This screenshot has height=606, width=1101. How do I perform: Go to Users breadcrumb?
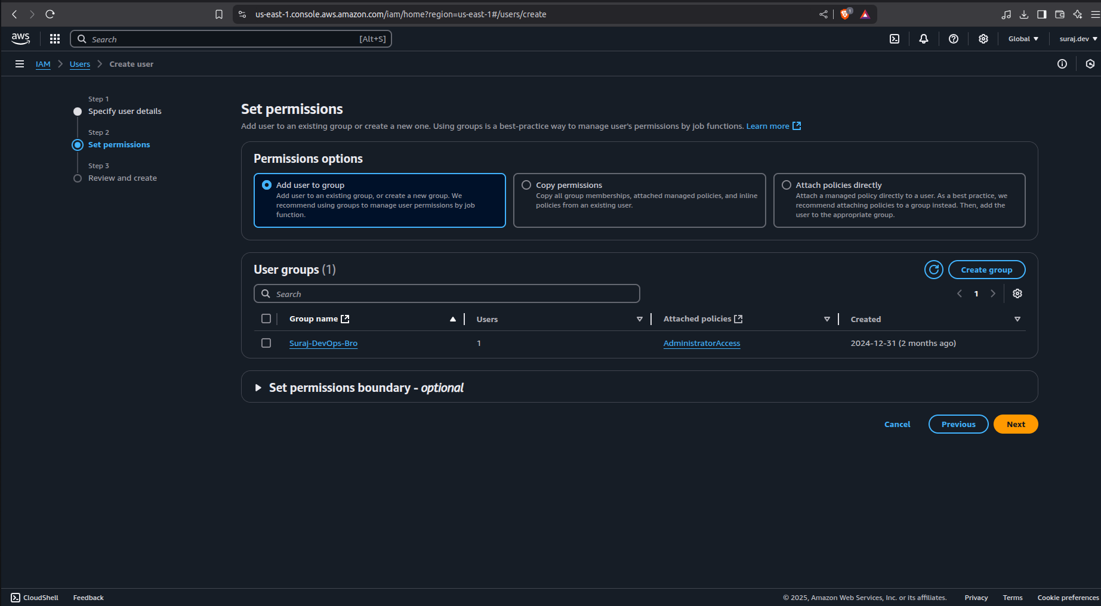[80, 64]
